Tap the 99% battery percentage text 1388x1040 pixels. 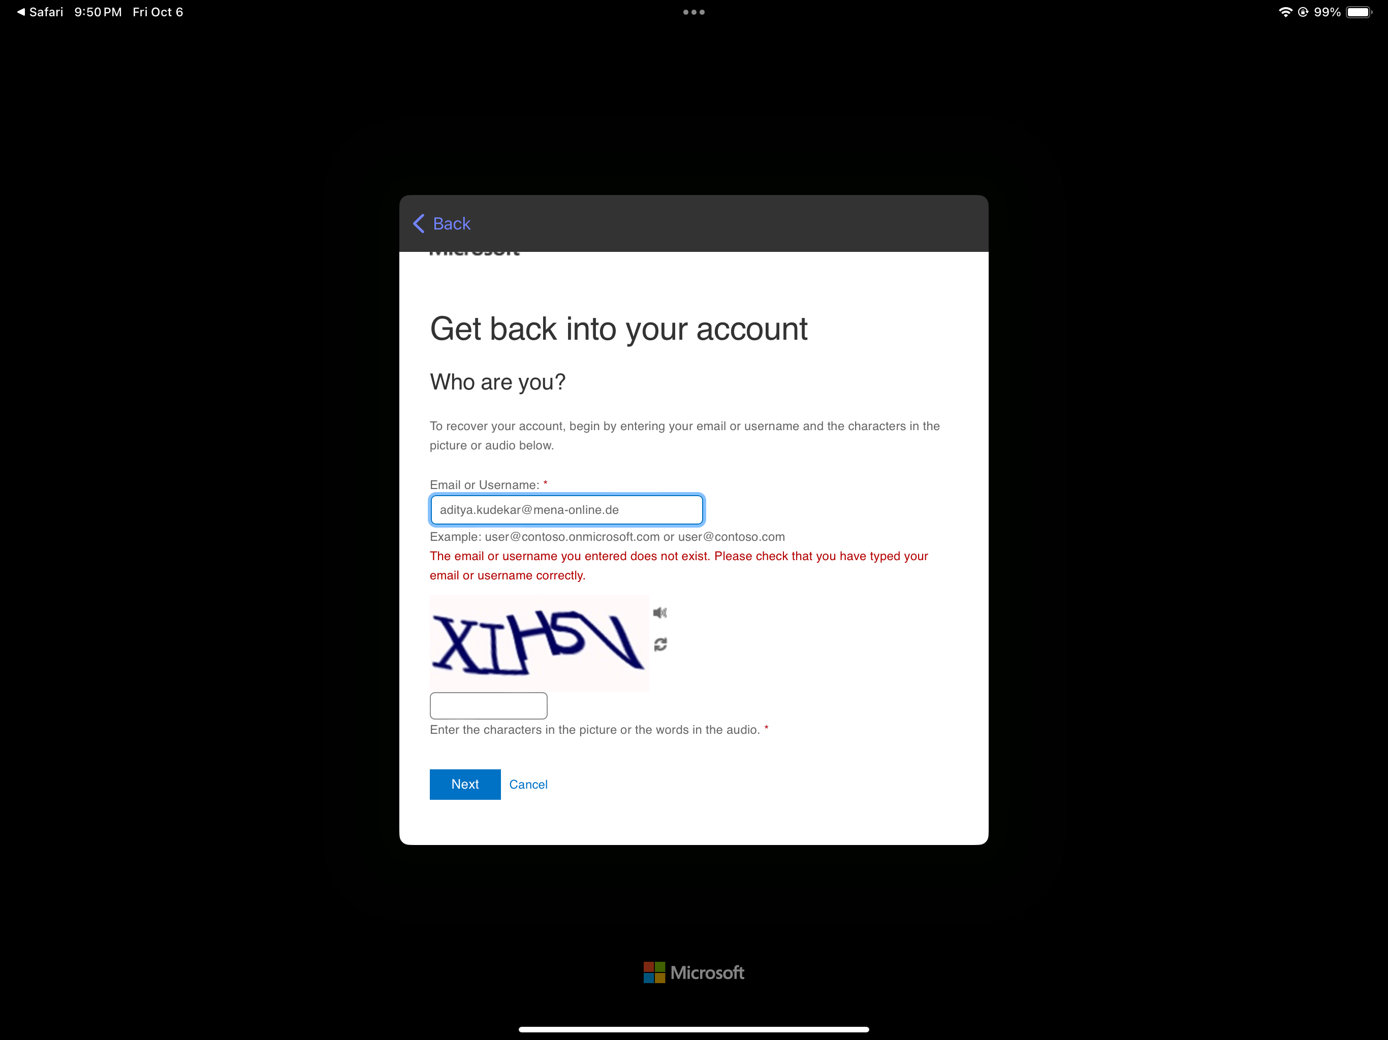point(1327,12)
